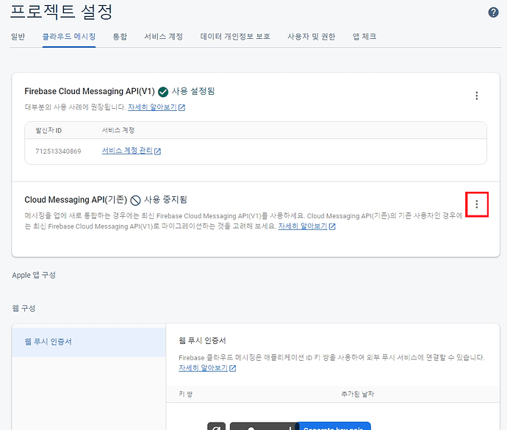
Task: Click the 사용 설정됨 status text
Action: 193,92
